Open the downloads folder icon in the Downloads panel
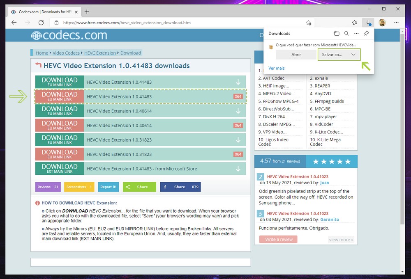The image size is (411, 279). click(x=337, y=33)
